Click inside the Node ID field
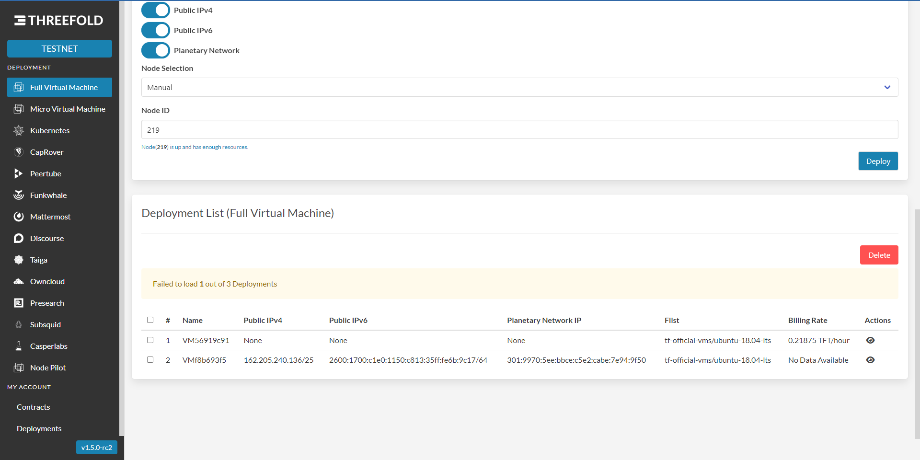Image resolution: width=920 pixels, height=460 pixels. click(519, 129)
